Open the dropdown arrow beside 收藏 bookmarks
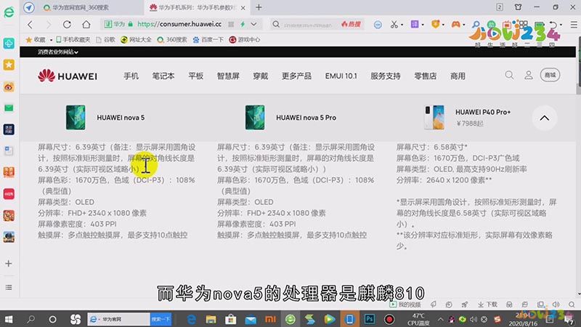 pos(51,40)
